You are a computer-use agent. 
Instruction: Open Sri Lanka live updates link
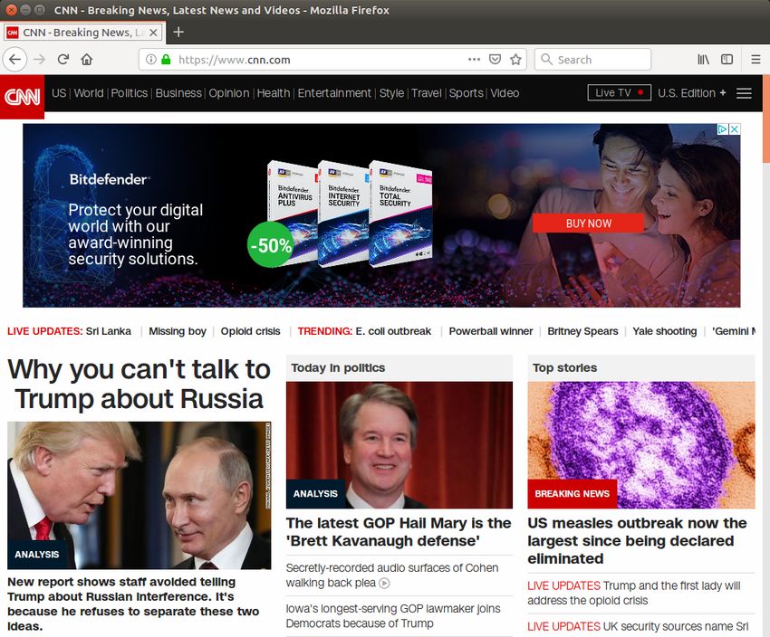pos(108,331)
